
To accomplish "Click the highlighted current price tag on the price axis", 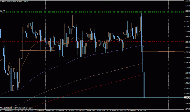I will 187,97.
